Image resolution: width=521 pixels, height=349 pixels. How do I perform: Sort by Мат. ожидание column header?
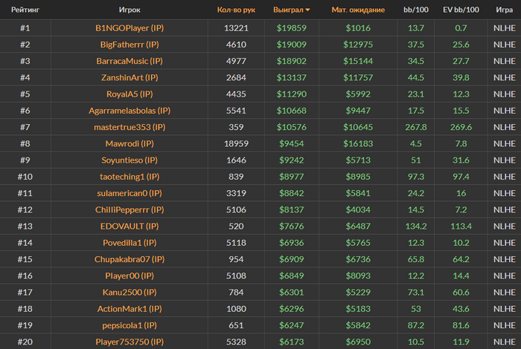[x=358, y=10]
